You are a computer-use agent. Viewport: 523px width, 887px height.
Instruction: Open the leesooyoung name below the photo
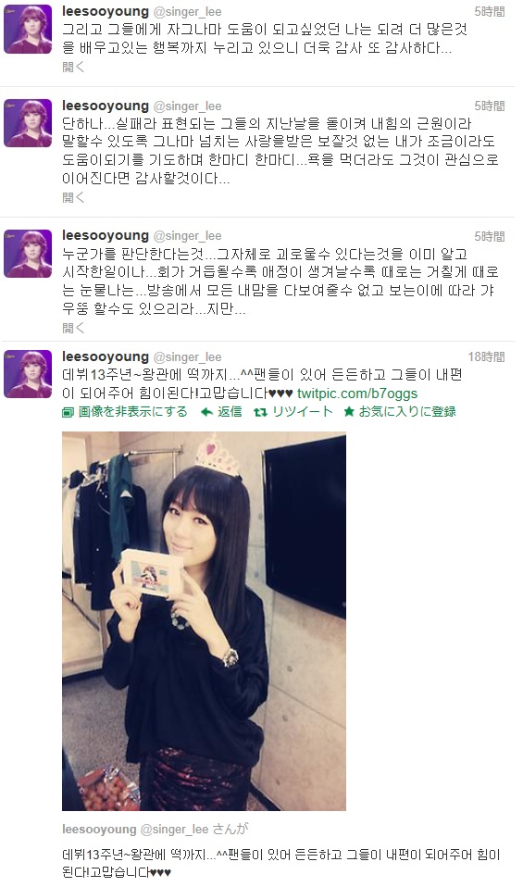[x=100, y=830]
